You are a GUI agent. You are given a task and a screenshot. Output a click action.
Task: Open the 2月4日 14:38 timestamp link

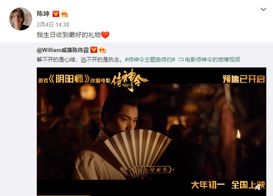point(53,24)
